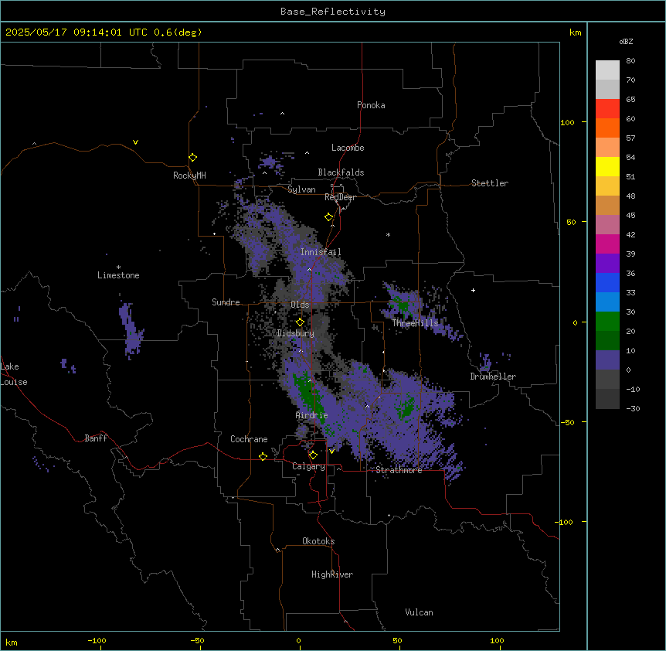666x651 pixels.
Task: Click the km label at bottom-left
Action: tap(12, 642)
